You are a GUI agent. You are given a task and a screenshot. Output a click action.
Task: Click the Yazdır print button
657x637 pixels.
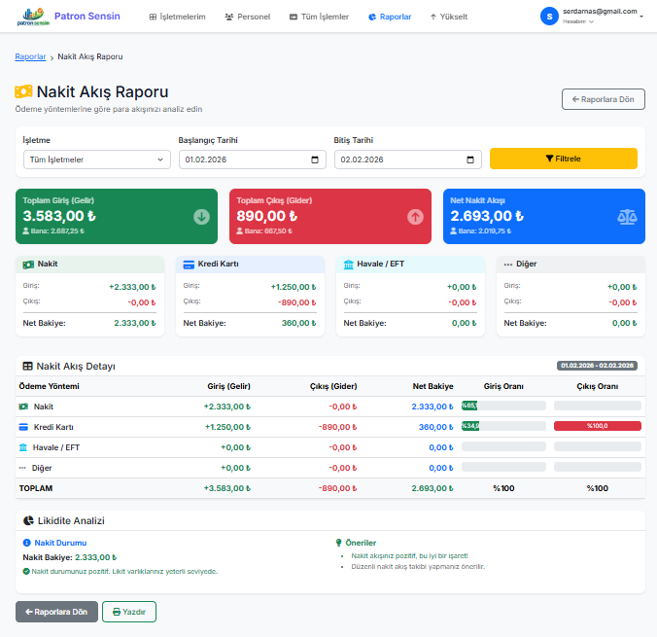(129, 612)
